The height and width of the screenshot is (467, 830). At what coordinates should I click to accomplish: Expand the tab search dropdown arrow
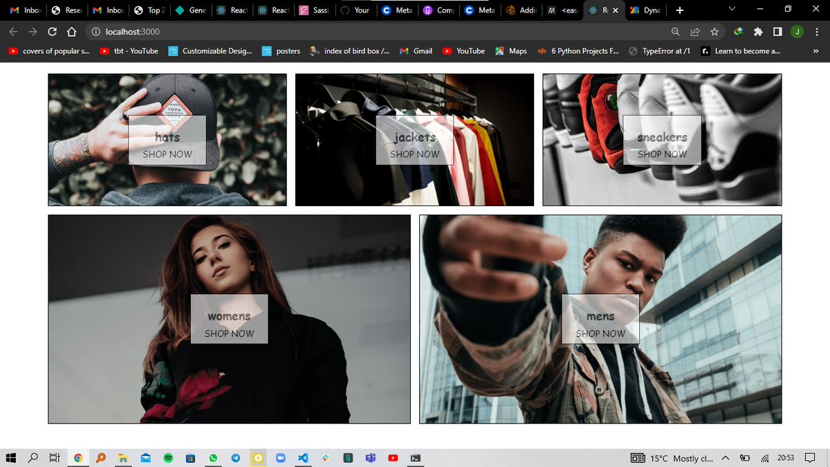[732, 9]
